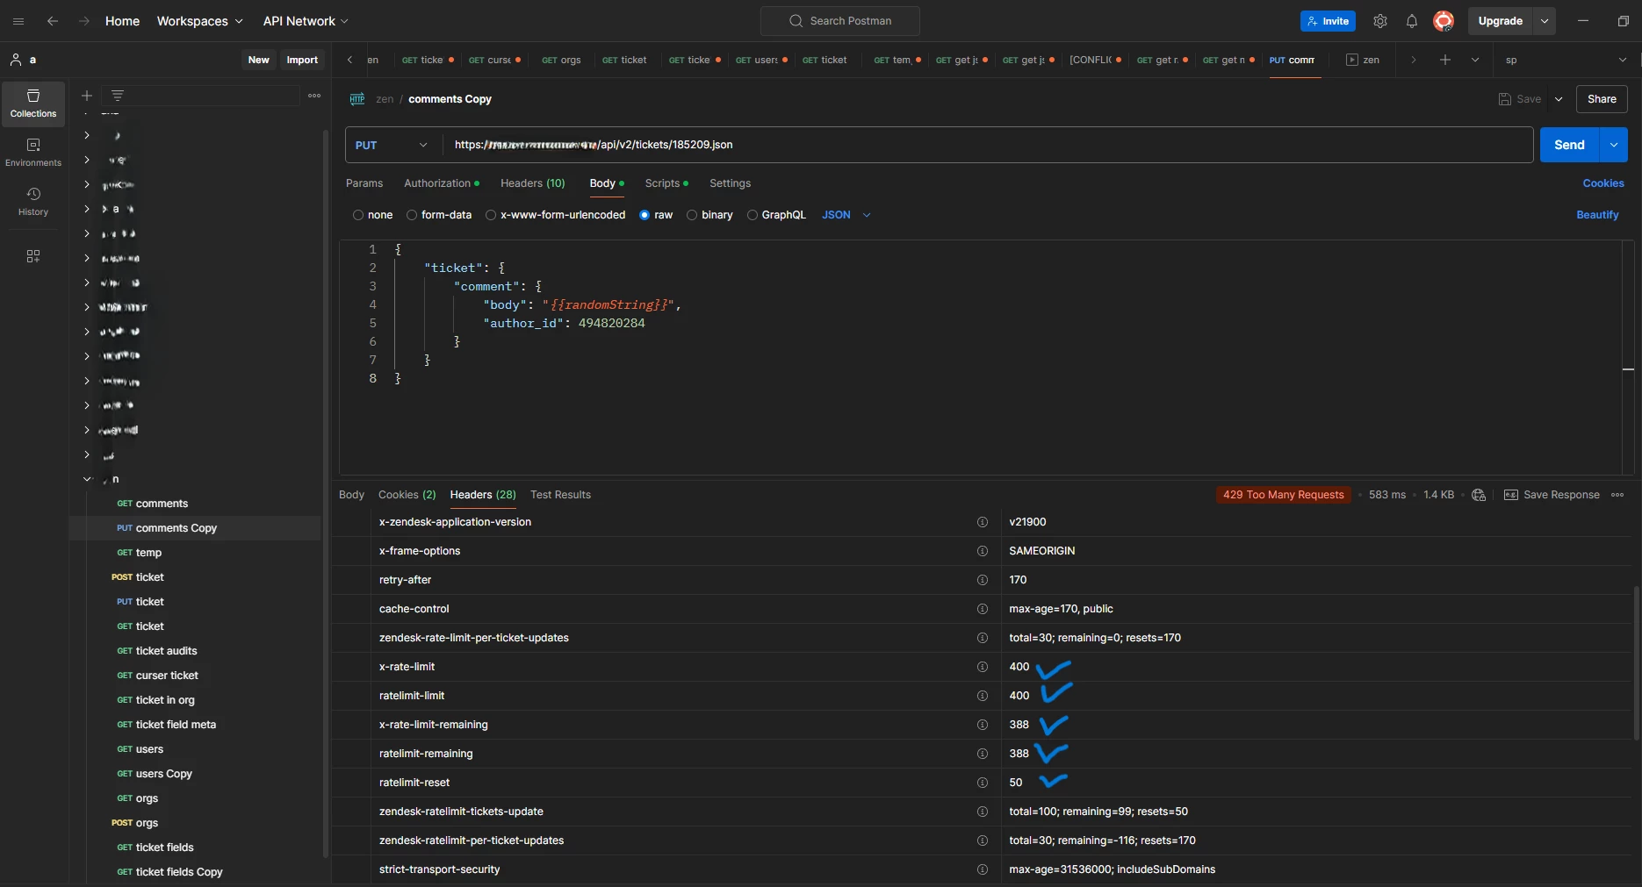Open the Test Results tab
1642x887 pixels.
pos(560,495)
